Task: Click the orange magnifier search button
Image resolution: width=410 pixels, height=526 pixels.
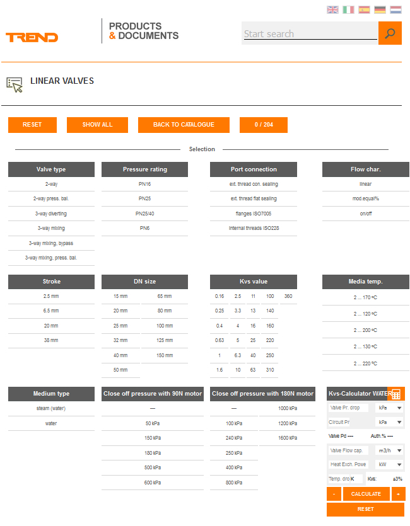Action: pyautogui.click(x=390, y=33)
